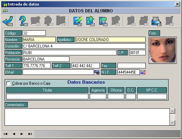Screen dimensions: 182x139
Task: Jump to the last record
Action: coord(30,134)
